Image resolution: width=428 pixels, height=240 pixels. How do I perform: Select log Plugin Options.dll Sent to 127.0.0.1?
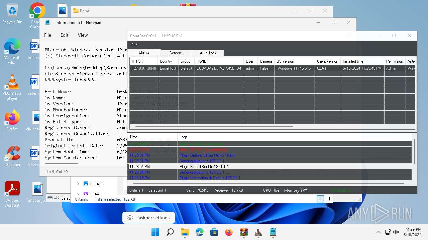(270, 155)
